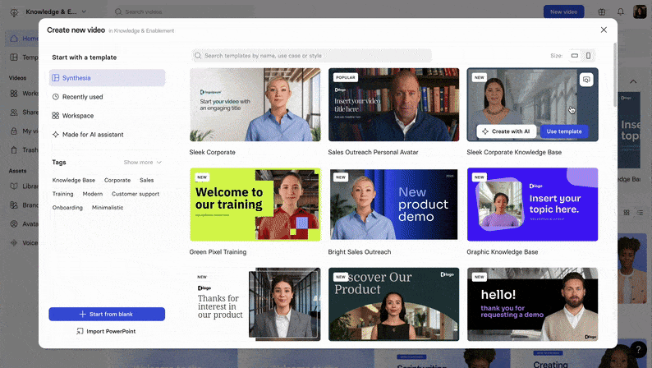Click Shared icon in background sidebar
The height and width of the screenshot is (368, 652).
(14, 113)
